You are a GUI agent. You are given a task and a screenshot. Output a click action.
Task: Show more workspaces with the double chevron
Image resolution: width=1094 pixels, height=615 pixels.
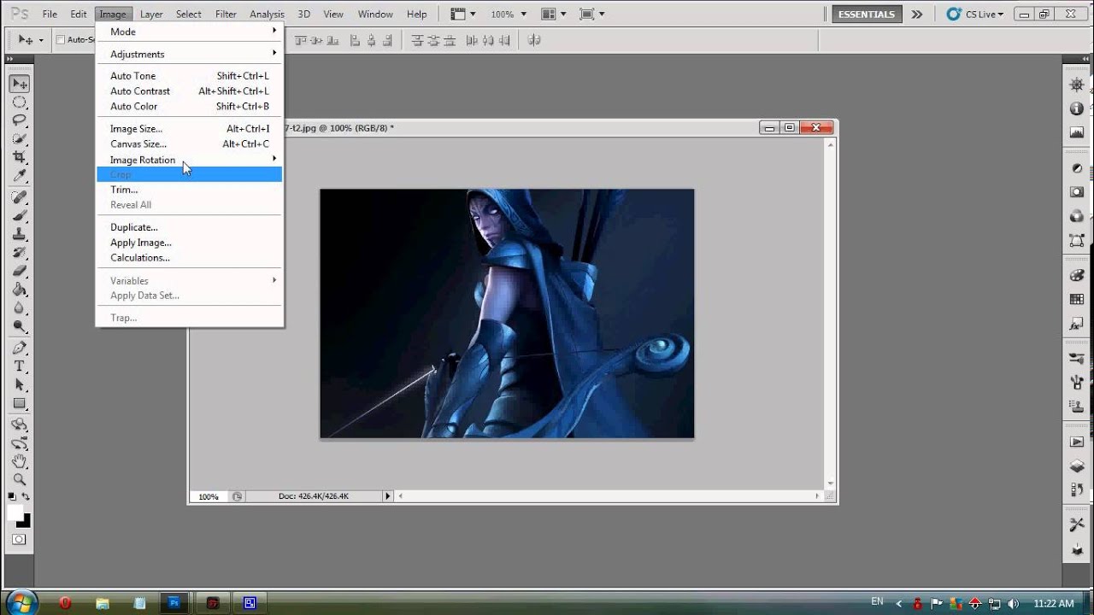pos(917,15)
